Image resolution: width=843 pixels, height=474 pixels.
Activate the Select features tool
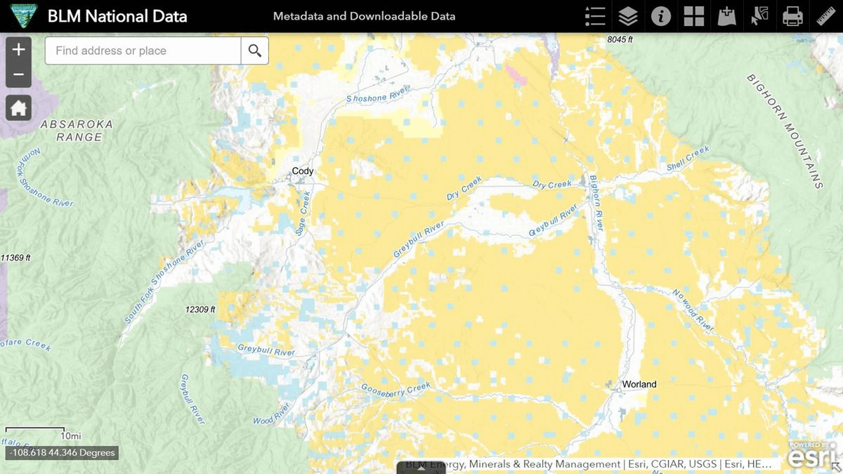759,16
